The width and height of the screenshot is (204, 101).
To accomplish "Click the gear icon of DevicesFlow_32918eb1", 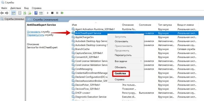I will point(73,89).
